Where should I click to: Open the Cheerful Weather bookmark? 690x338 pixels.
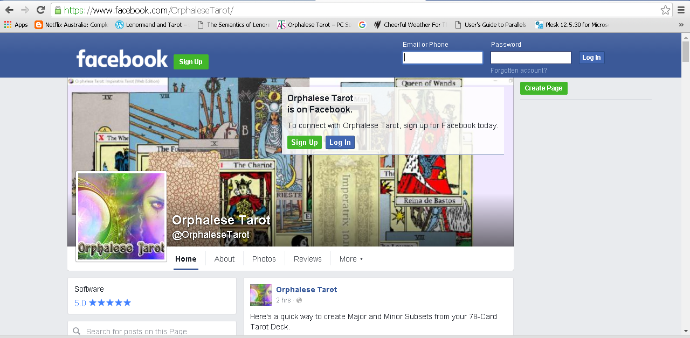pyautogui.click(x=410, y=25)
